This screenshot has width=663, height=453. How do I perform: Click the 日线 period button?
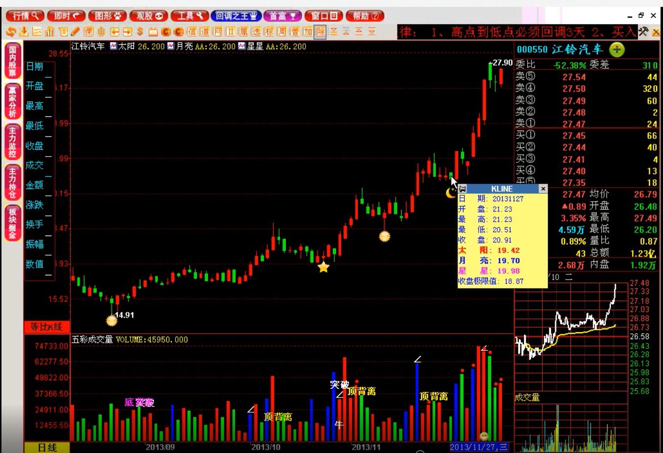coord(47,447)
